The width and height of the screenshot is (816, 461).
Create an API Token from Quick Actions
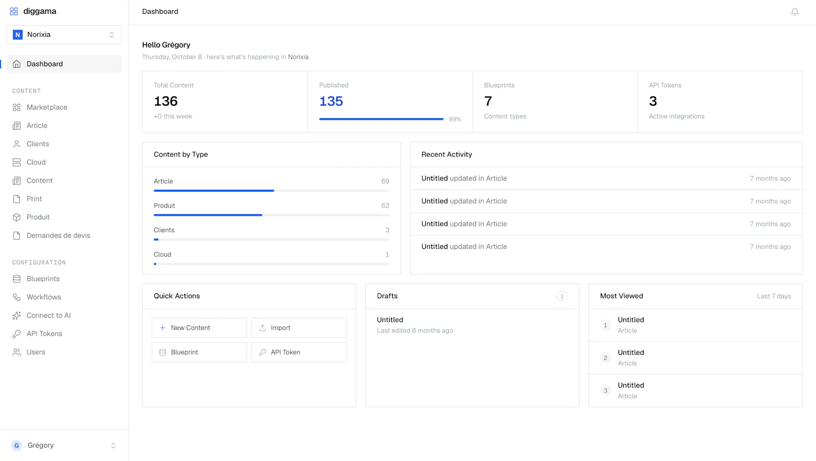(x=299, y=352)
